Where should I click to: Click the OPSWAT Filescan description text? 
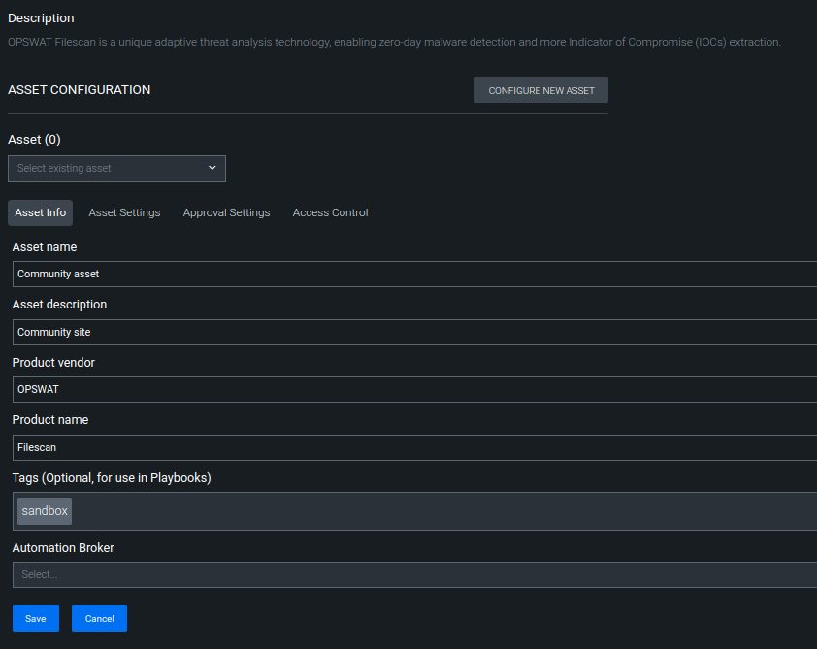394,42
